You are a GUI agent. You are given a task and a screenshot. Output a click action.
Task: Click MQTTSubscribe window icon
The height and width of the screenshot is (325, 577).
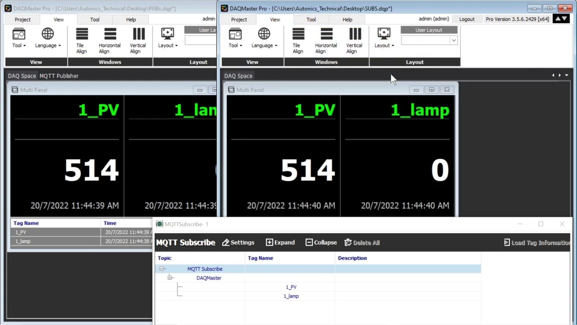point(159,224)
